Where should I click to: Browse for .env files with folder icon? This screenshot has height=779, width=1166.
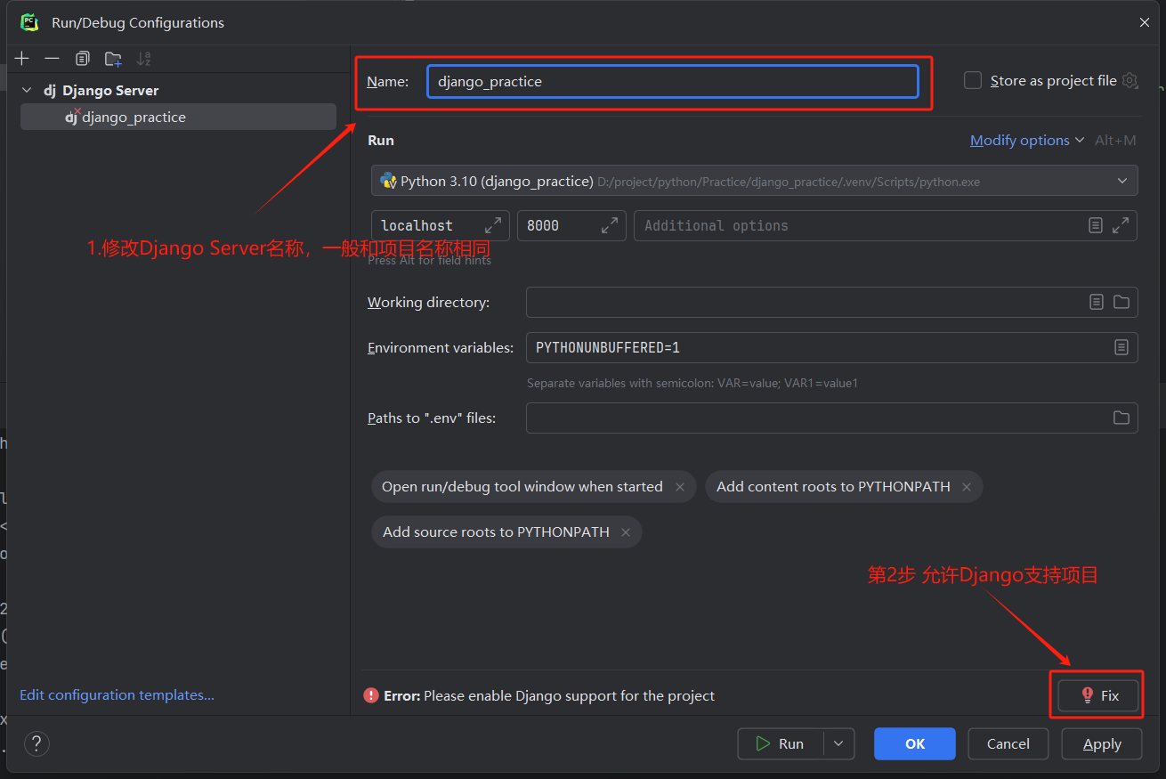[x=1121, y=418]
